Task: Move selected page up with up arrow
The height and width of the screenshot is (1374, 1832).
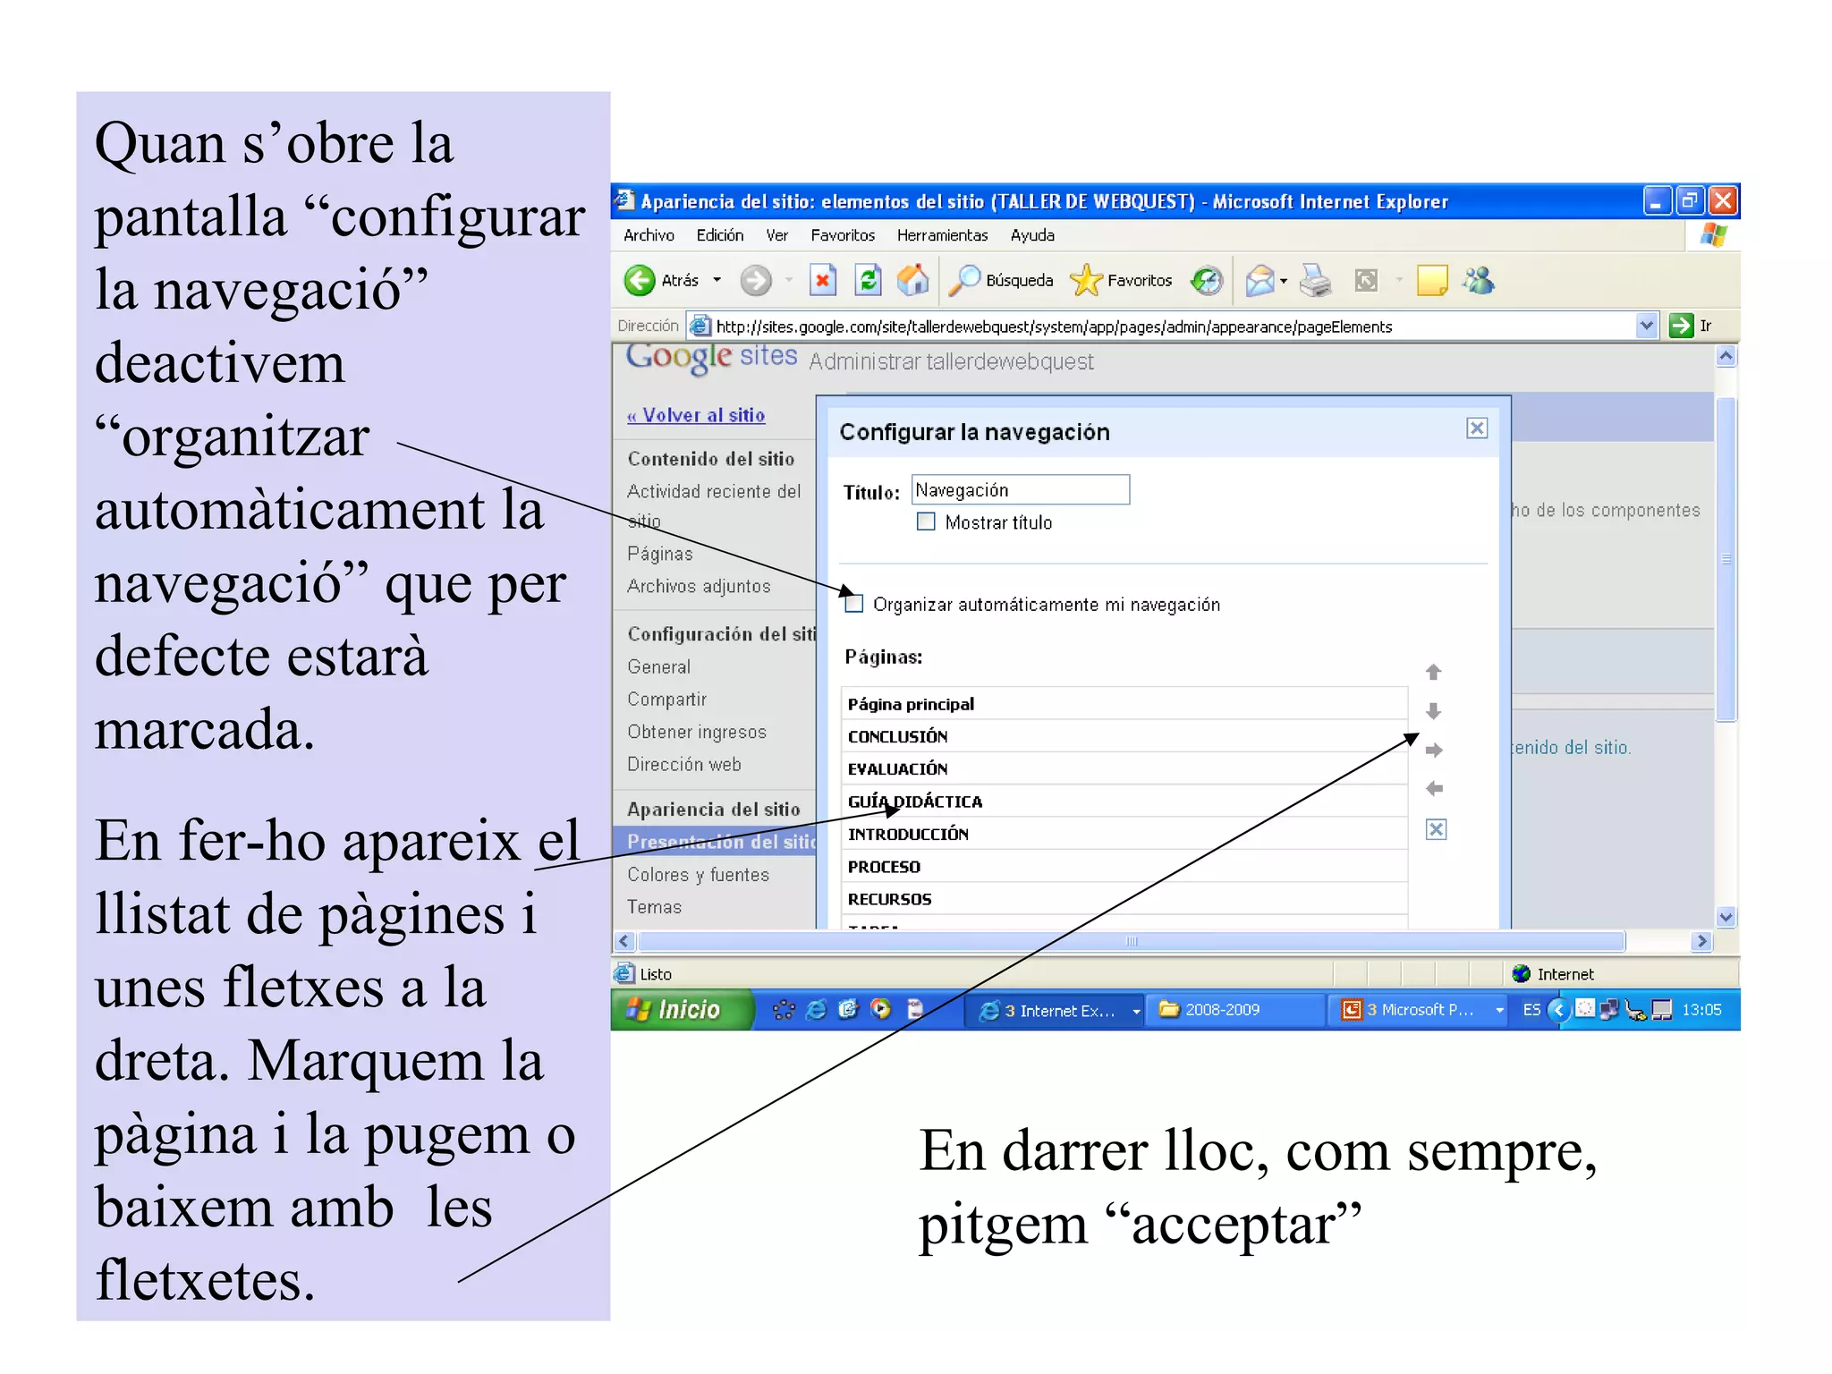Action: 1433,672
